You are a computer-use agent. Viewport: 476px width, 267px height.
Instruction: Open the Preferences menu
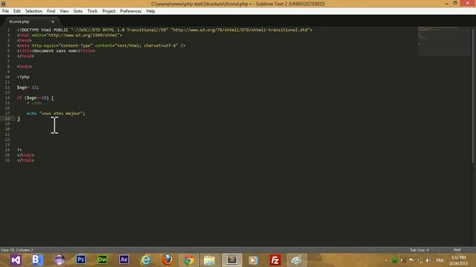point(131,11)
